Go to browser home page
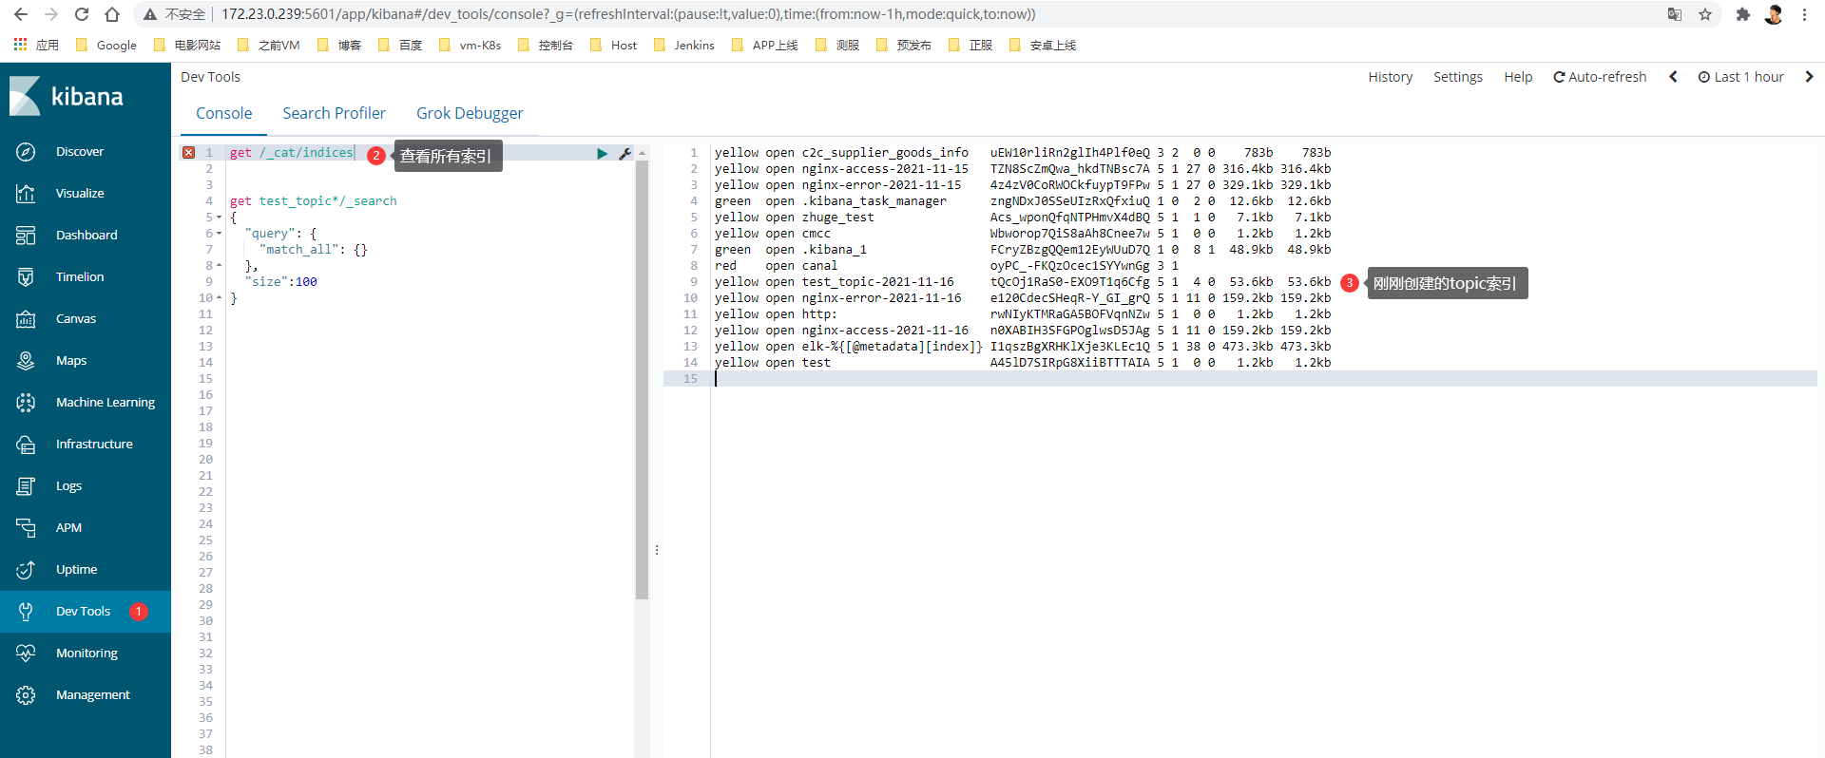Screen dimensions: 1825x758 (x=112, y=14)
